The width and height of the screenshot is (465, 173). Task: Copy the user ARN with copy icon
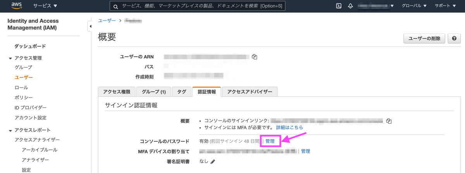click(x=255, y=57)
